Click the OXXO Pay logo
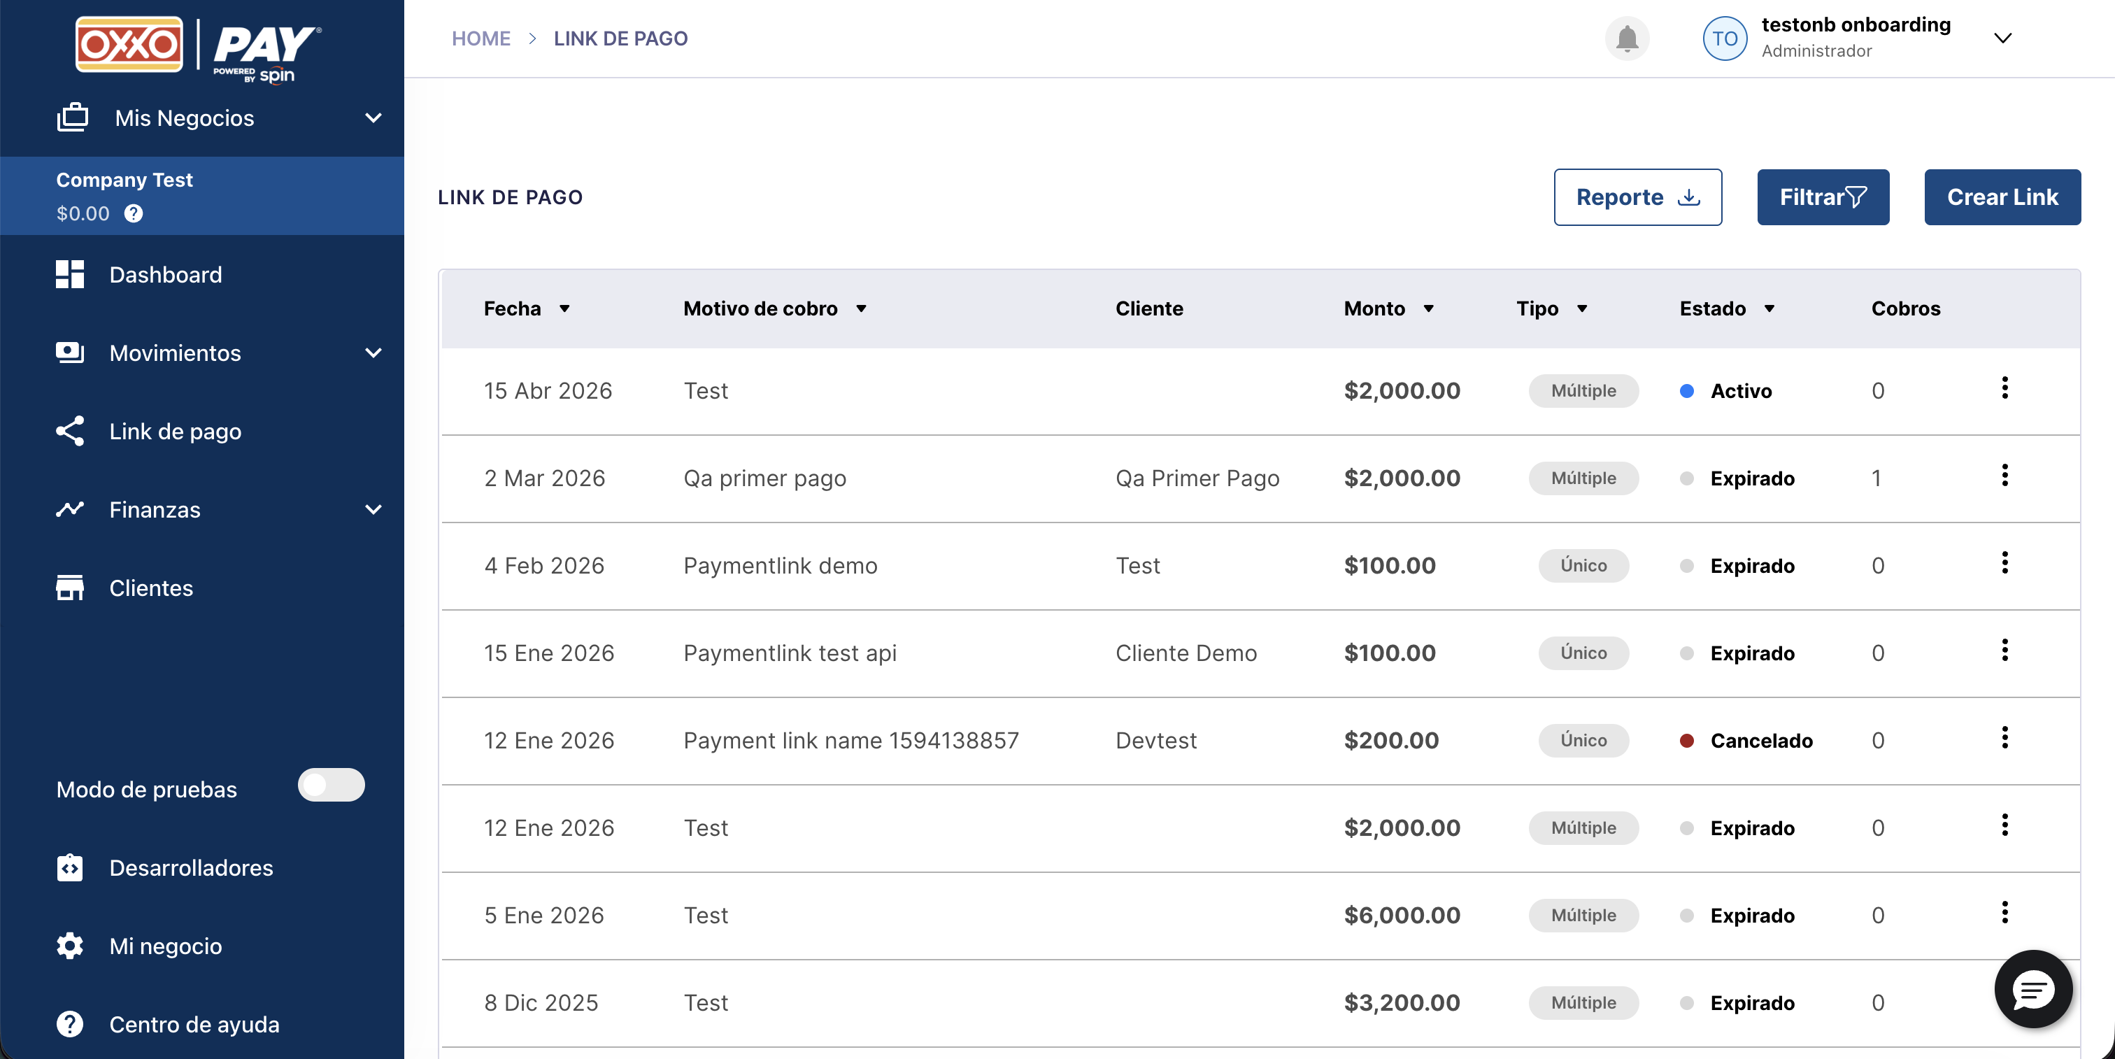The width and height of the screenshot is (2115, 1059). 199,48
